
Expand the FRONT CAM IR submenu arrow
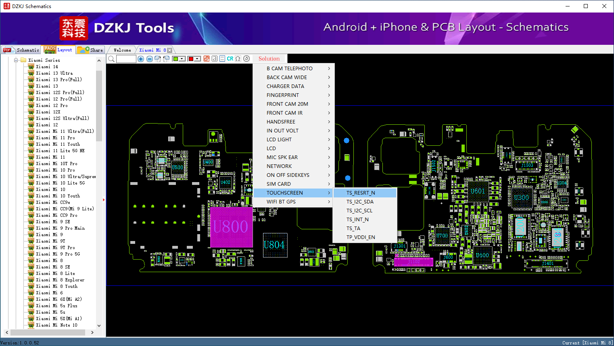(x=329, y=113)
